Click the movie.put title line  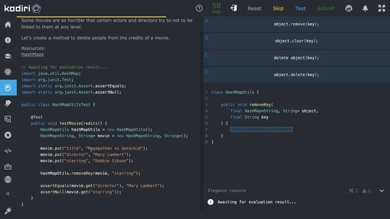(x=94, y=148)
